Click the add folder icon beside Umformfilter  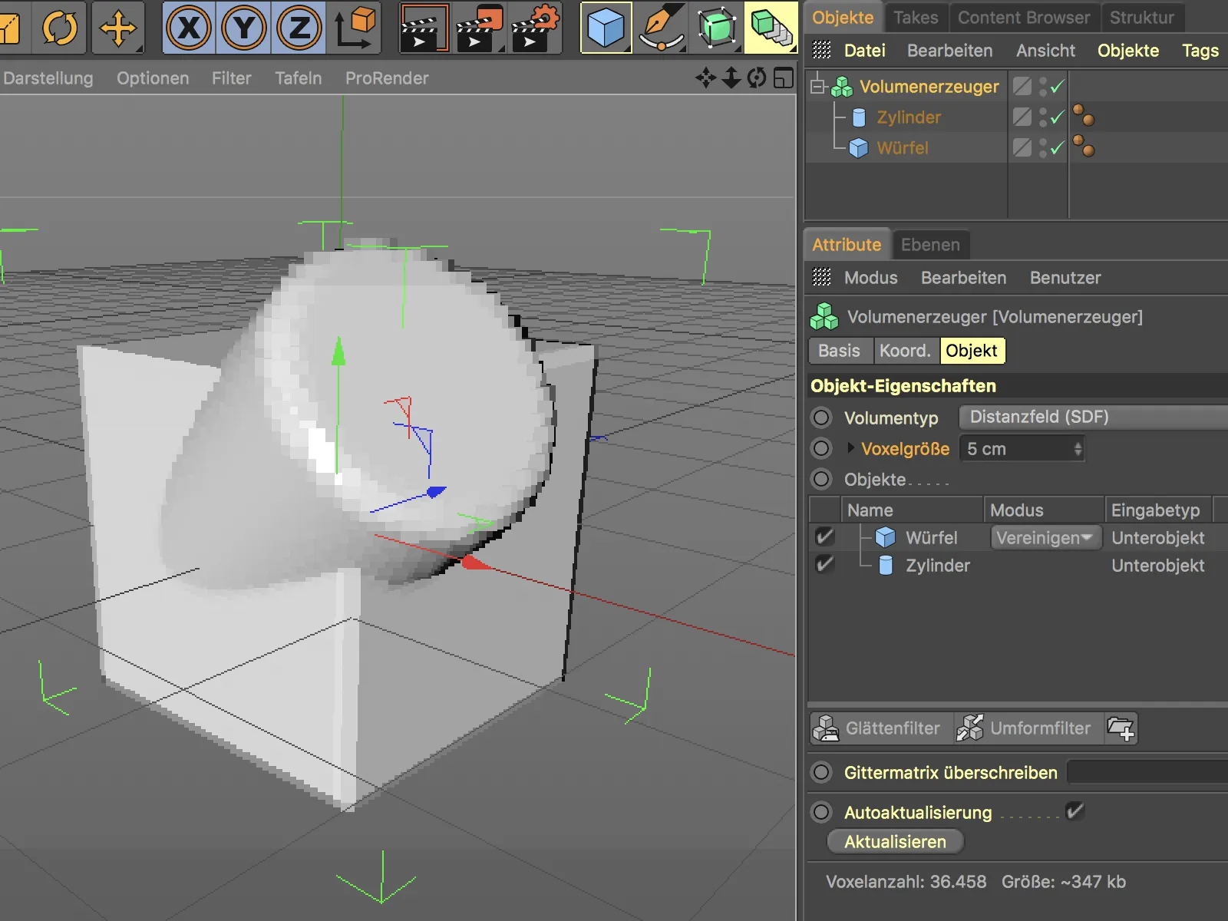[x=1121, y=728]
